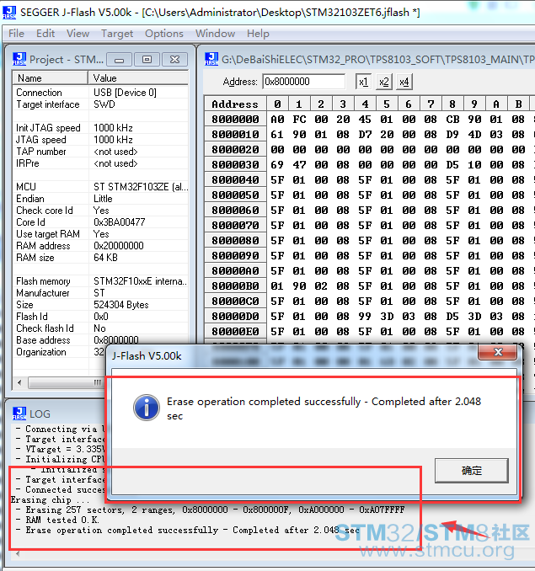This screenshot has width=535, height=571.
Task: Click byte 99 in row 80000D0
Action: (365, 316)
